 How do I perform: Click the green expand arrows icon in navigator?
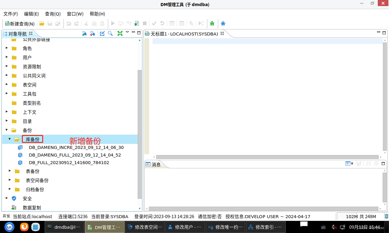click(x=120, y=33)
